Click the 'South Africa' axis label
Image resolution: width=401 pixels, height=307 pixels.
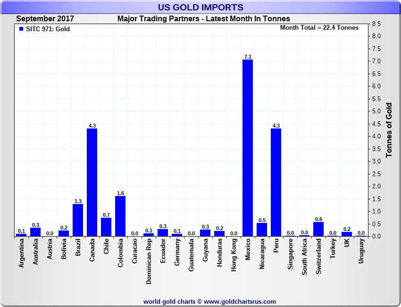point(304,257)
